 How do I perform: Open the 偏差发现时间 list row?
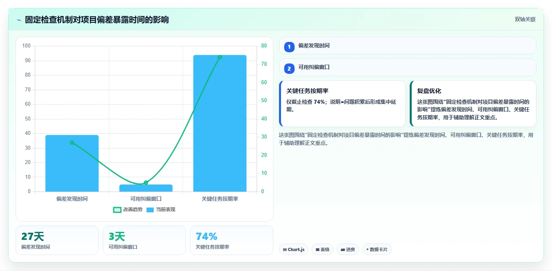[407, 45]
